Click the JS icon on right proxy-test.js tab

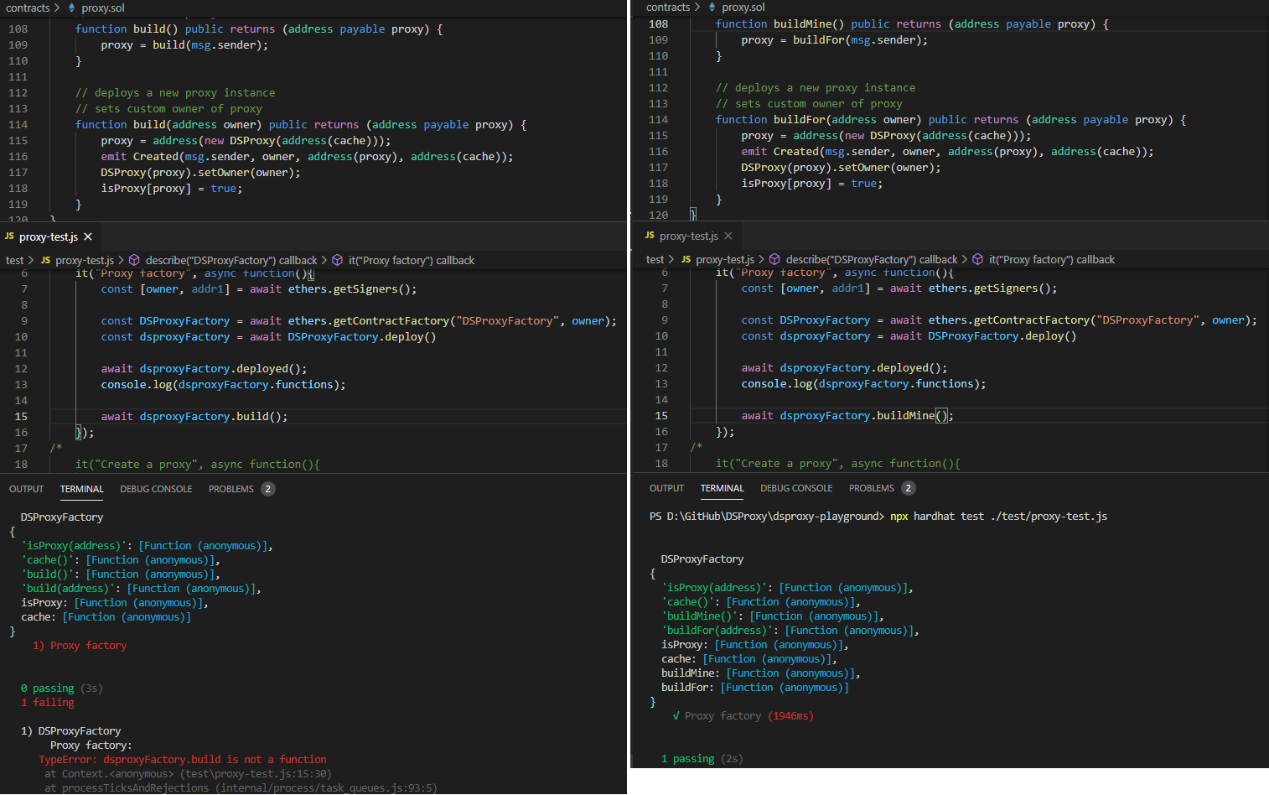click(x=650, y=236)
